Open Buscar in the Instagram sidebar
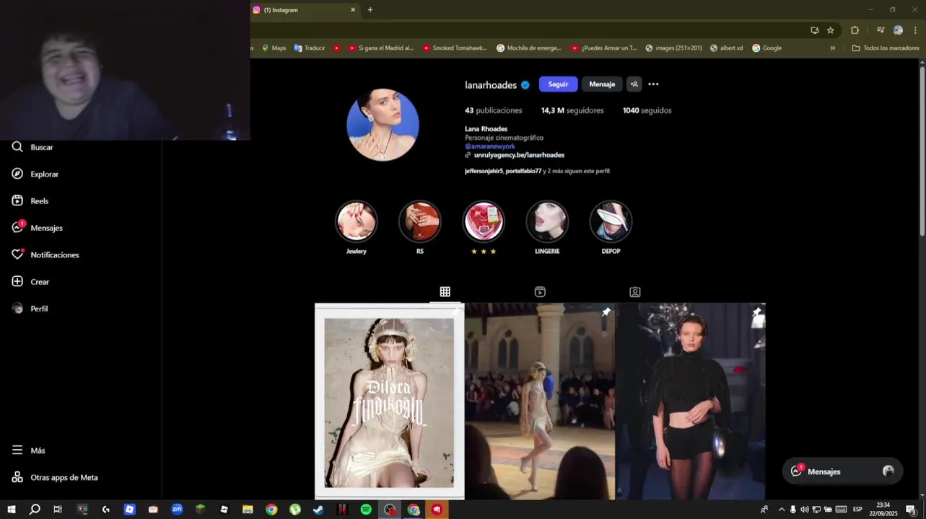This screenshot has height=519, width=926. (32, 147)
